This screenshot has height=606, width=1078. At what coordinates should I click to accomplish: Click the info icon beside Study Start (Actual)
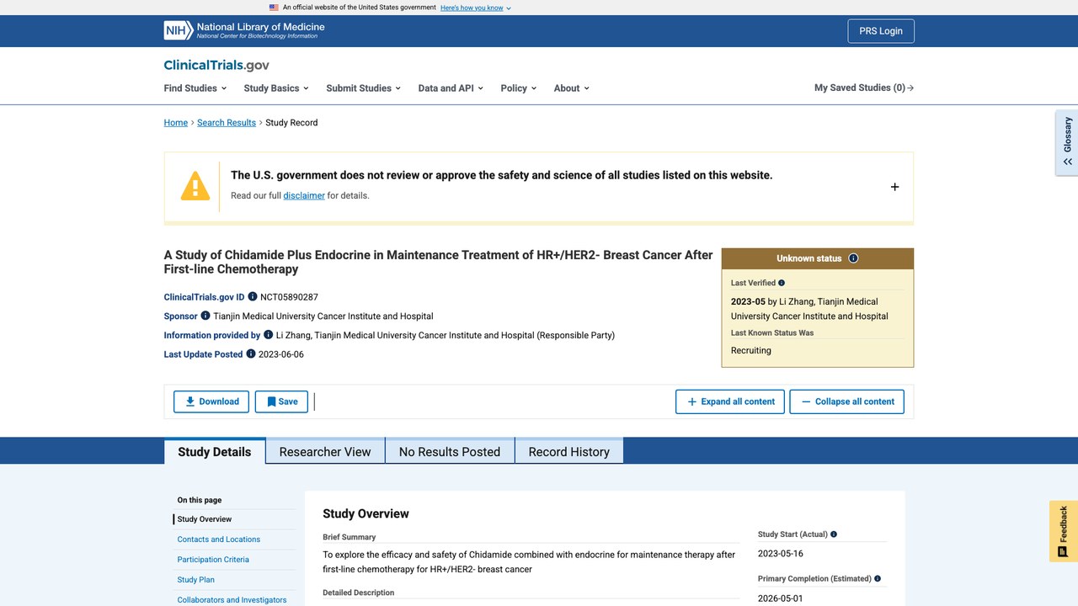coord(834,534)
